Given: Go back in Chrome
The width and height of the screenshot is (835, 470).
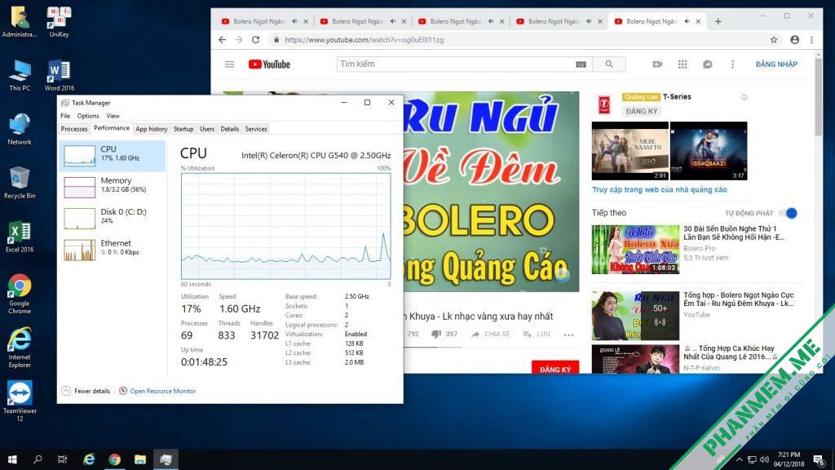Looking at the screenshot, I should pos(222,39).
